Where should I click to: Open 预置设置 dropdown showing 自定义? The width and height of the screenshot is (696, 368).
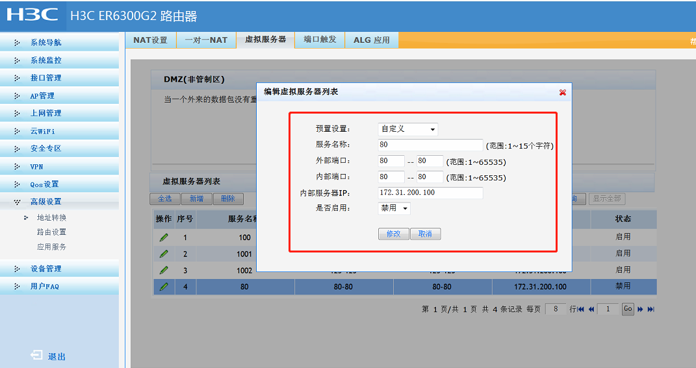point(408,129)
